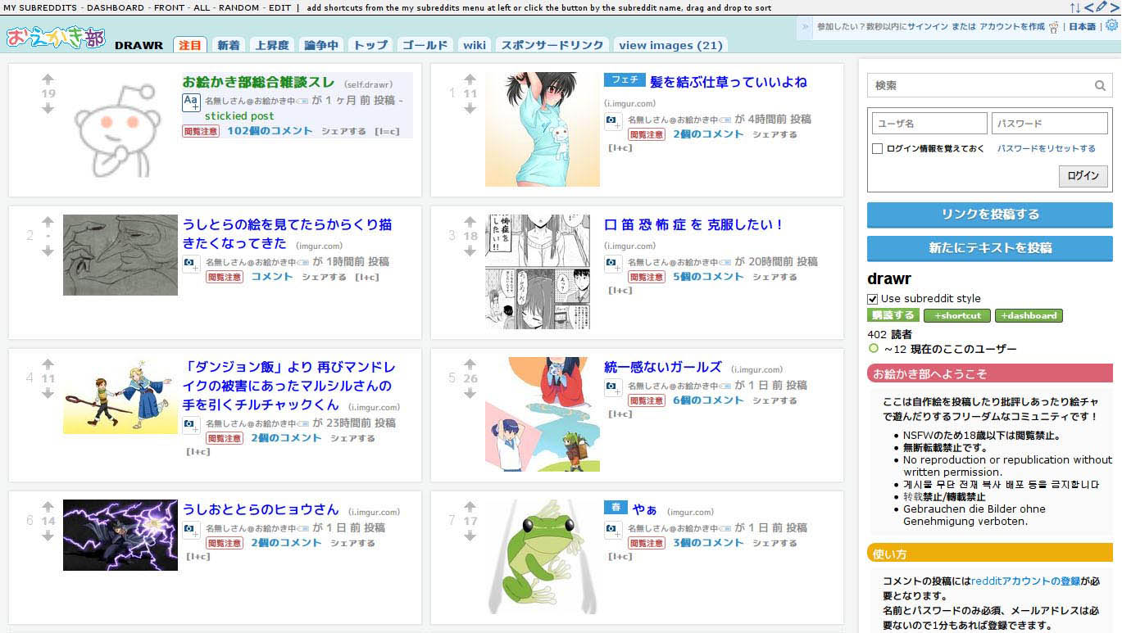Downvote the お絵かき部総合雑談スレ sticky post
1122x633 pixels.
click(x=48, y=109)
